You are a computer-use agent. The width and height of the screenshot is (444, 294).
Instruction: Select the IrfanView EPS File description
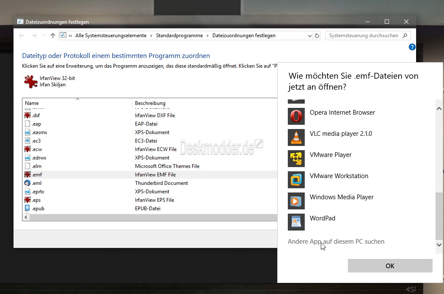pos(154,200)
